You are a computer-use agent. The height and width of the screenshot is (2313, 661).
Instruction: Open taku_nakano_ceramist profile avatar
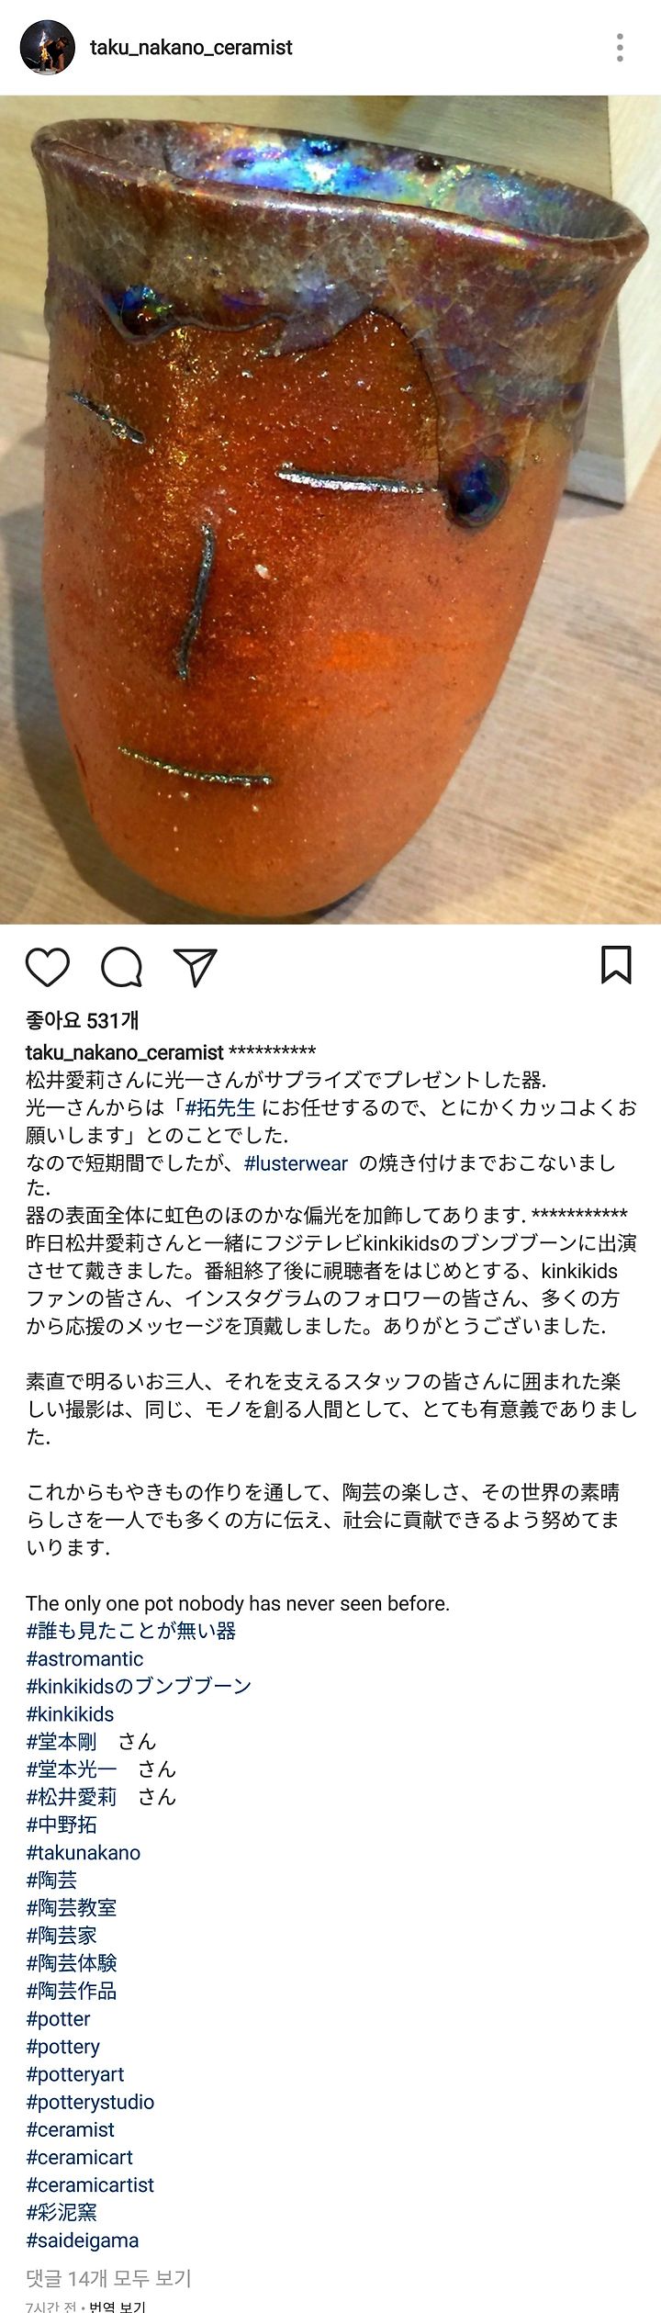pos(48,48)
